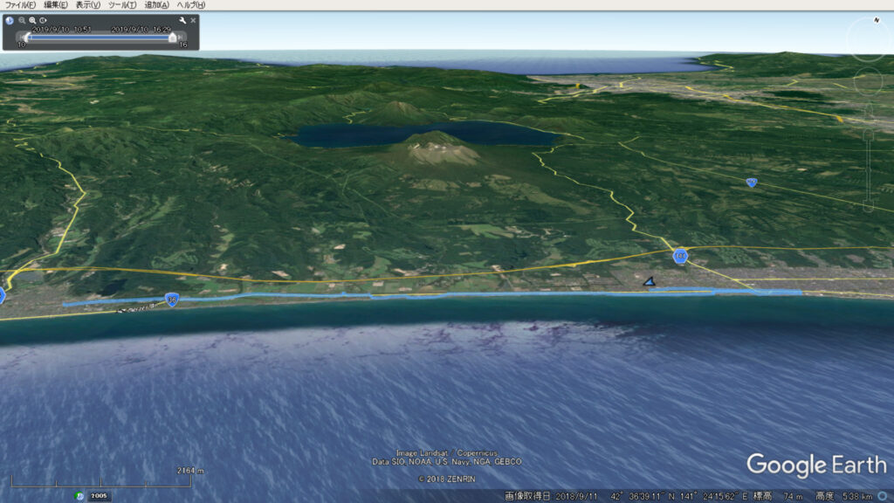Screen dimensions: 894x503
Task: Click the clock icon on the time slider
Action: 10,20
